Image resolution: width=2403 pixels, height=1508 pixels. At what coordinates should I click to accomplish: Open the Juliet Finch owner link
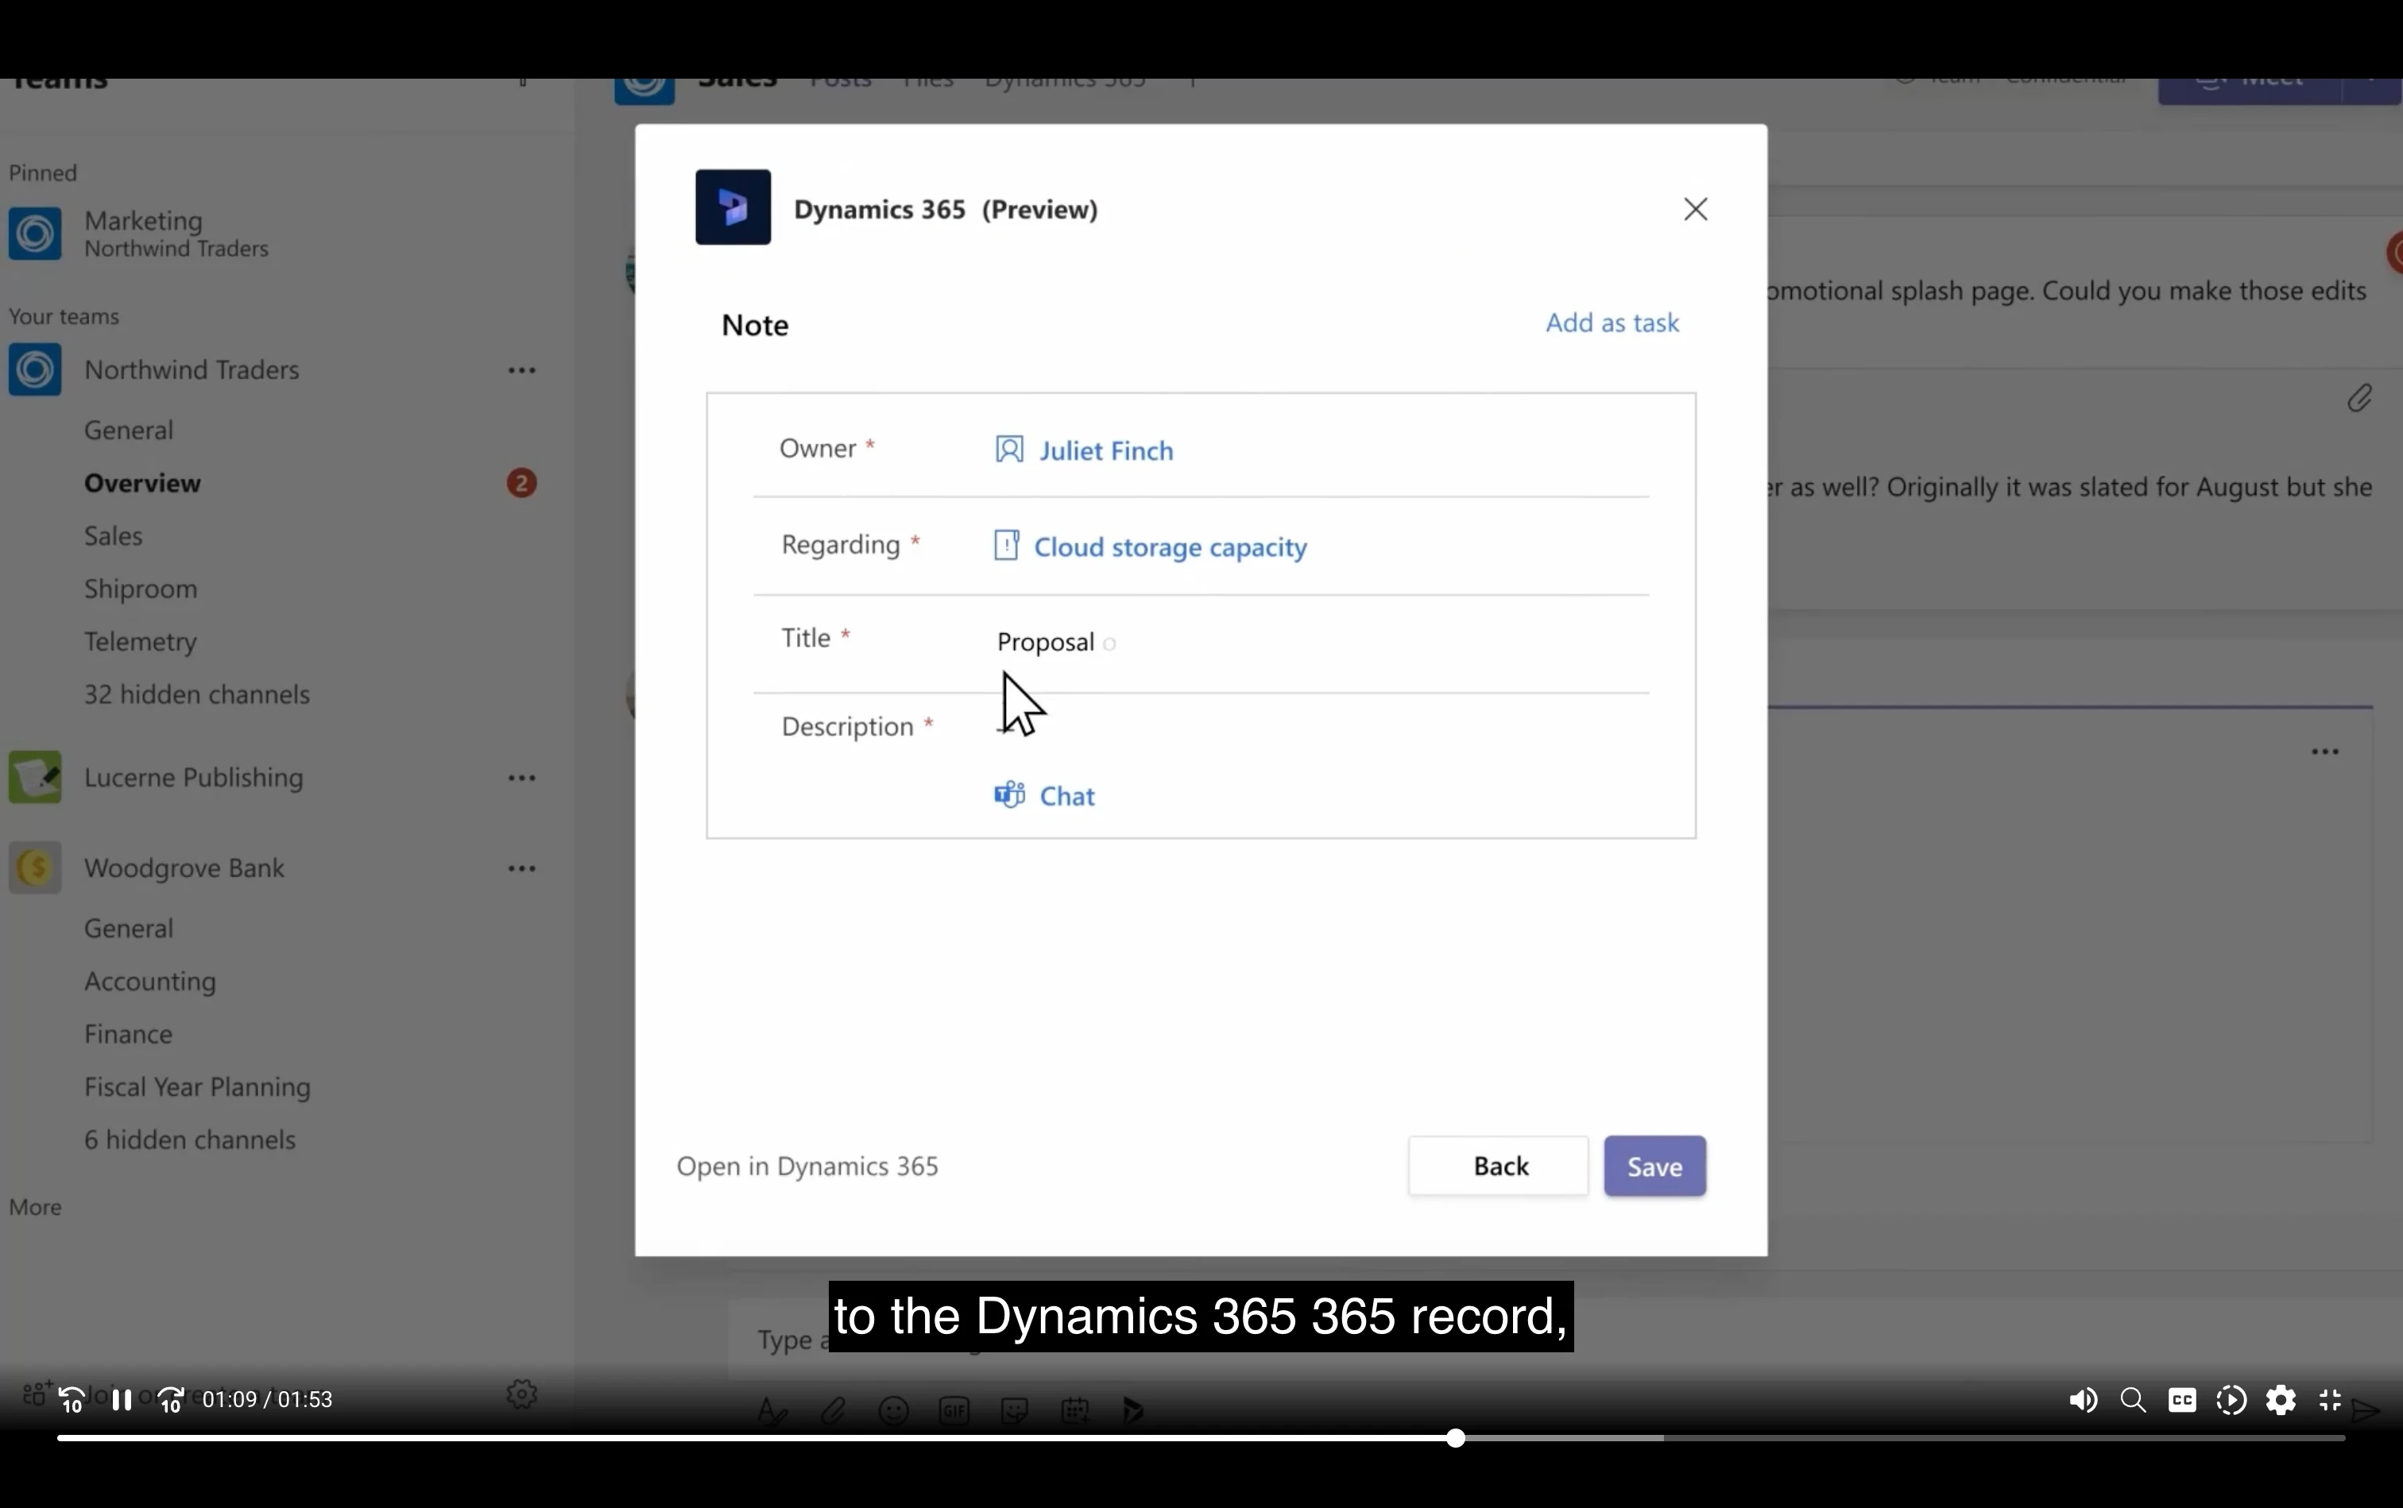[x=1106, y=450]
